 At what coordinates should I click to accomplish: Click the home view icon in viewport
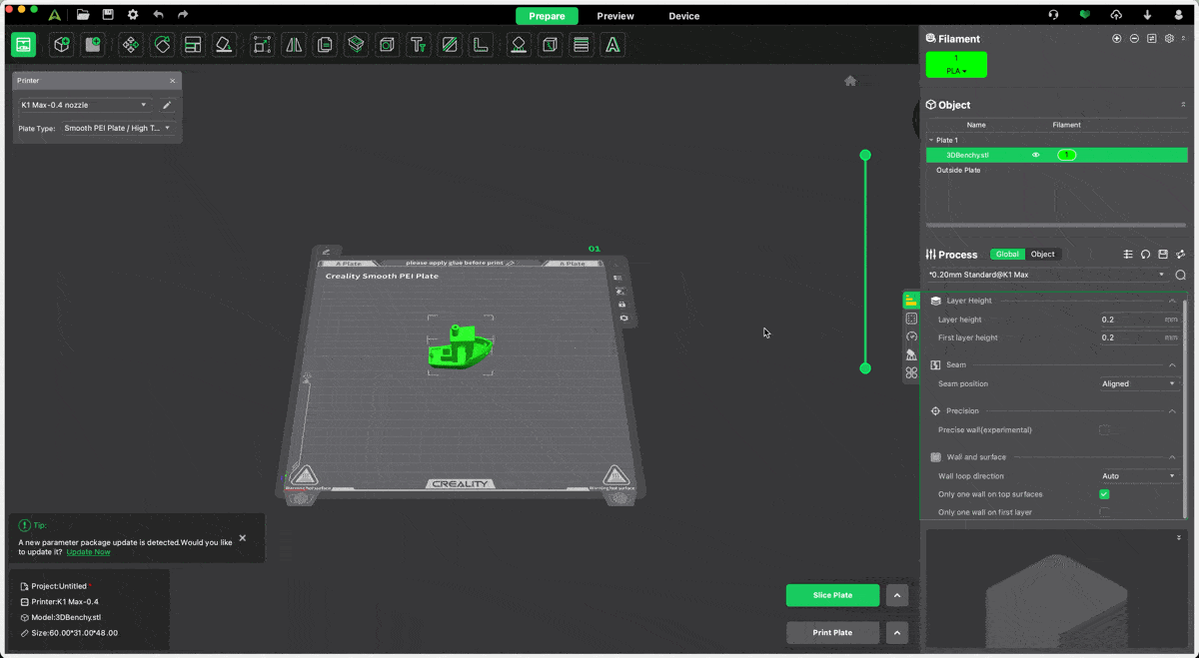[x=850, y=81]
